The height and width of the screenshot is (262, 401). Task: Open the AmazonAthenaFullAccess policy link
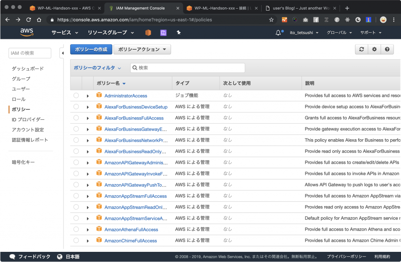[131, 230]
